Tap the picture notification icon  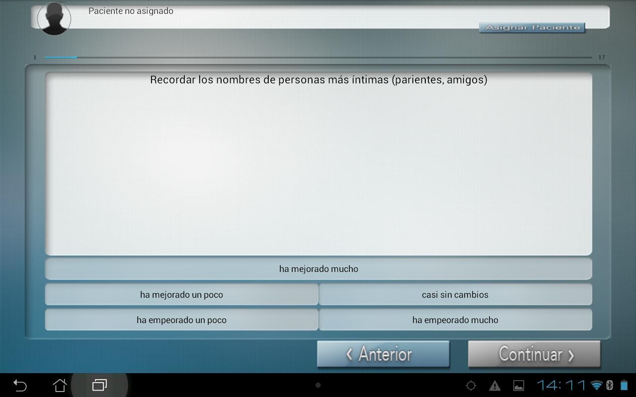click(518, 386)
